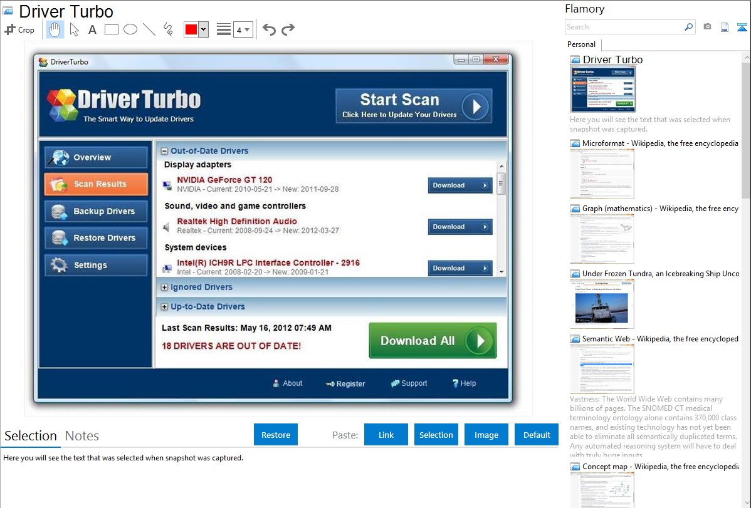Pick the ellipse drawing tool
This screenshot has height=508, width=751.
pyautogui.click(x=130, y=29)
